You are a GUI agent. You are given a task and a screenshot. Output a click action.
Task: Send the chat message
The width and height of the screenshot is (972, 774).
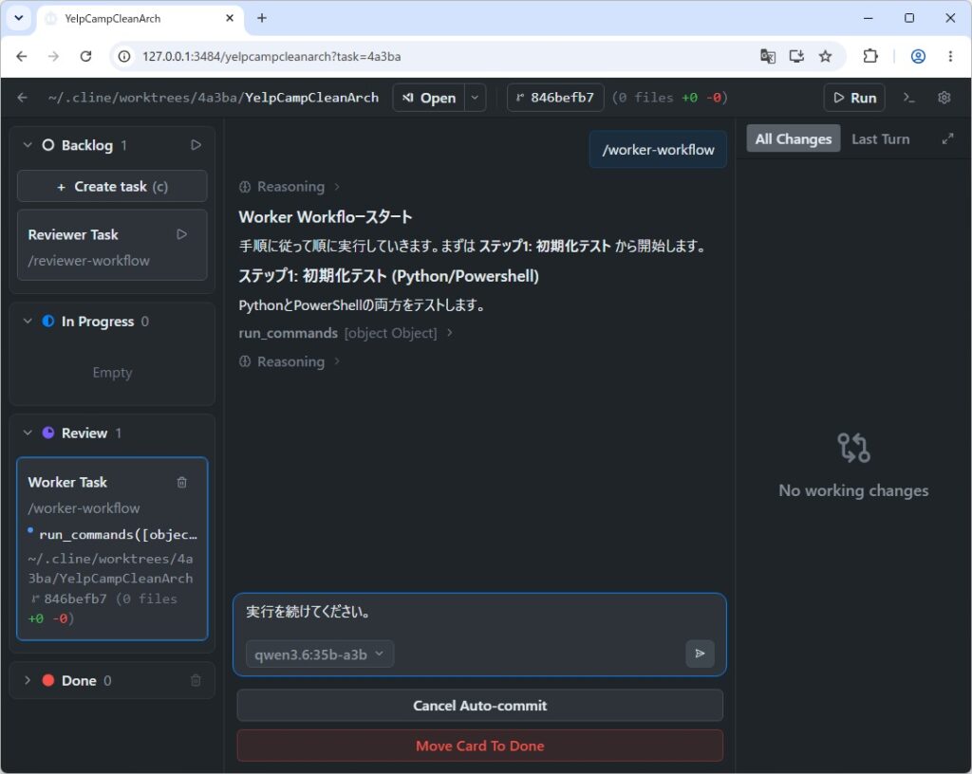coord(700,654)
